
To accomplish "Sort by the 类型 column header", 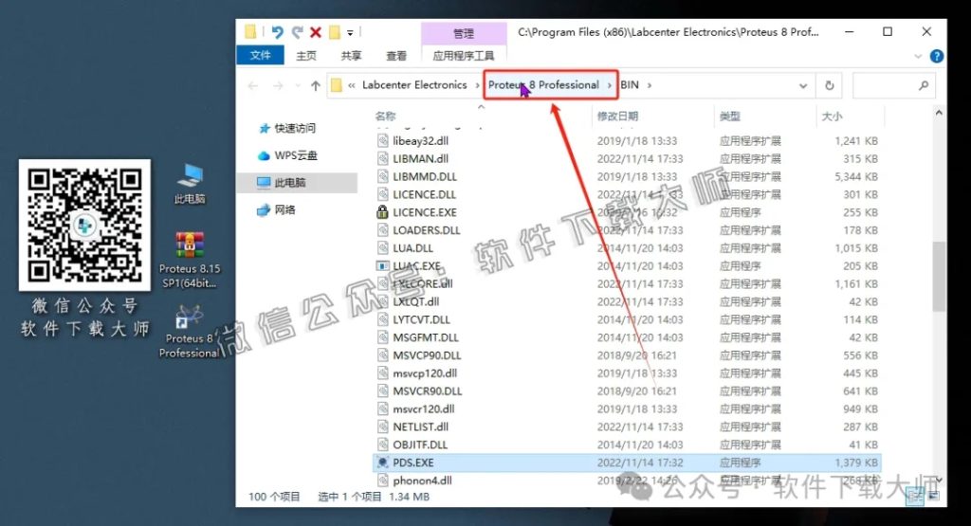I will tap(730, 116).
